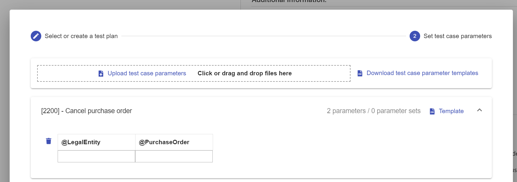Open Upload test case parameters link
Image resolution: width=517 pixels, height=182 pixels.
(x=147, y=73)
